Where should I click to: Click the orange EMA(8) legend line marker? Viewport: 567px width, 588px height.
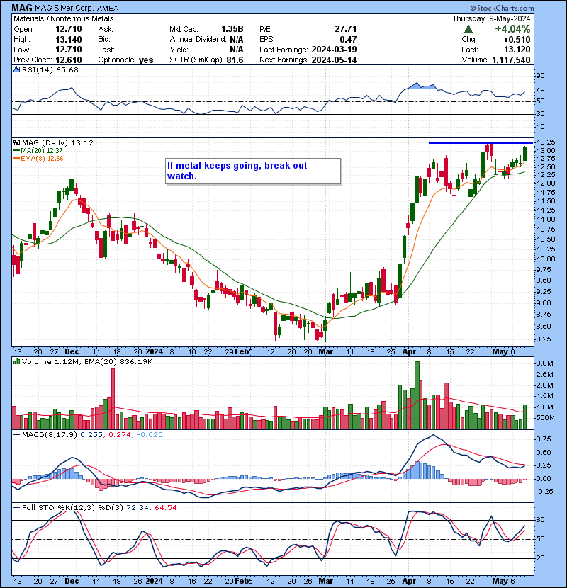pyautogui.click(x=16, y=158)
